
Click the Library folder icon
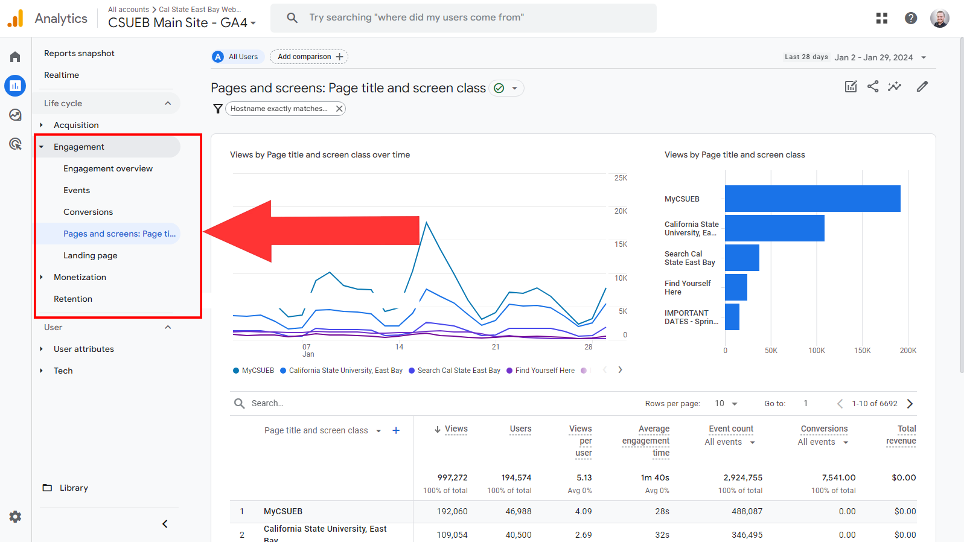point(47,488)
